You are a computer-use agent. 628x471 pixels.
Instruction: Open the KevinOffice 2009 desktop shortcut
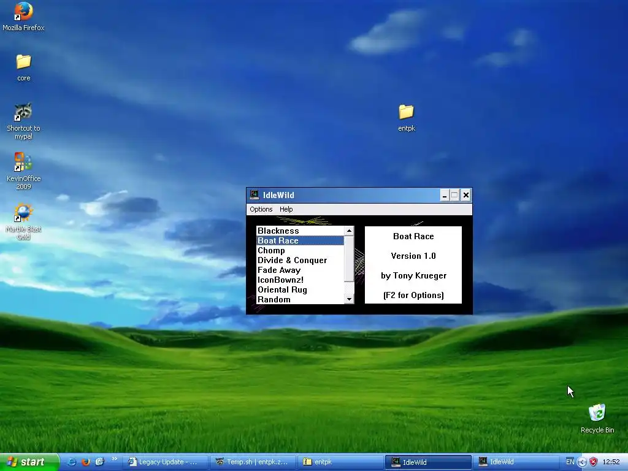click(x=23, y=171)
